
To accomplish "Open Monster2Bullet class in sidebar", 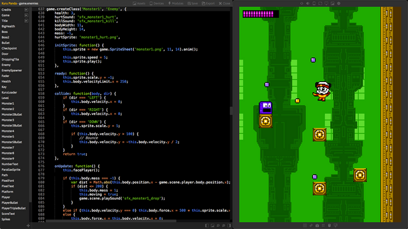I will 11,114.
